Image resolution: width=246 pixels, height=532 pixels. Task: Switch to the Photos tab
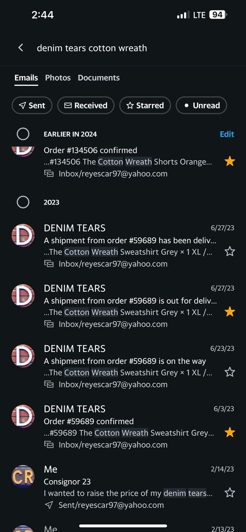pyautogui.click(x=58, y=78)
